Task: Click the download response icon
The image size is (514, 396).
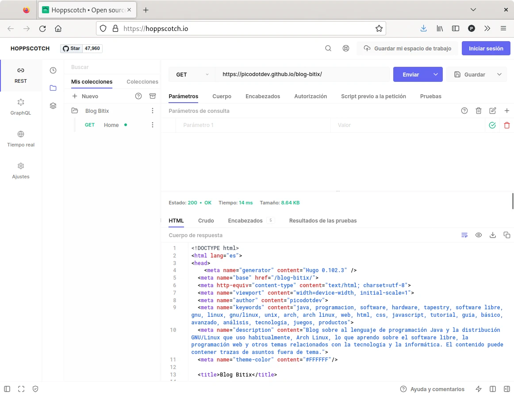Action: click(x=493, y=235)
